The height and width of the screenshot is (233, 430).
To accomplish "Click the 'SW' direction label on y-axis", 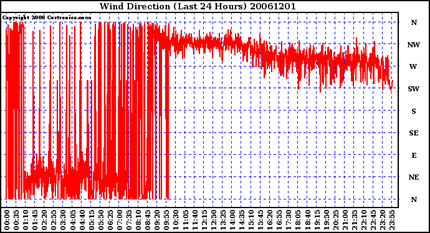I will 414,89.
